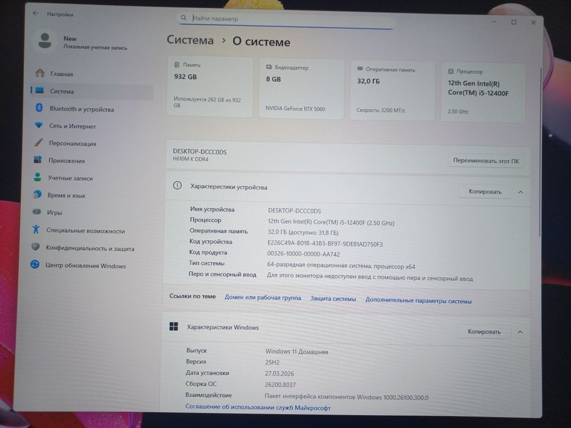Click the Видеоадаптер card icon
This screenshot has height=428, width=571.
(x=269, y=67)
